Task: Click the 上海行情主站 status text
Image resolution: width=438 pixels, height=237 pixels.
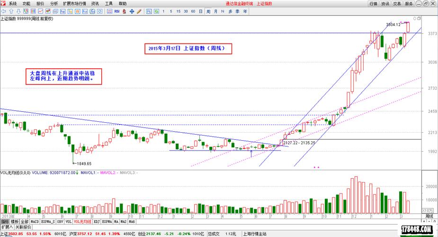Action: [x=255, y=234]
